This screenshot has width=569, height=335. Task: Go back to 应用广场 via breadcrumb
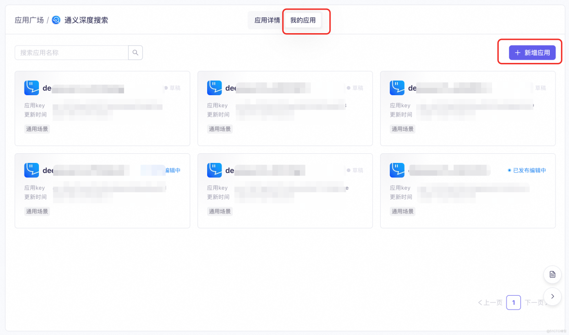click(29, 20)
